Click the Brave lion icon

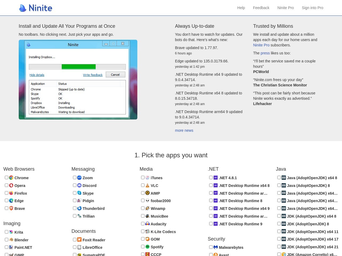click(x=11, y=208)
